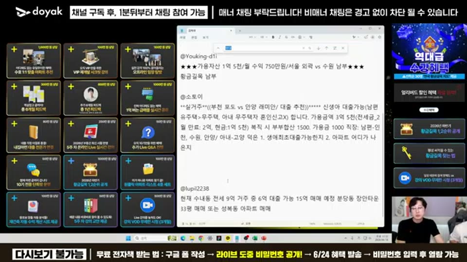Click the 얼리버드 할인 혜택 banner
This screenshot has width=467, height=262.
[x=429, y=93]
